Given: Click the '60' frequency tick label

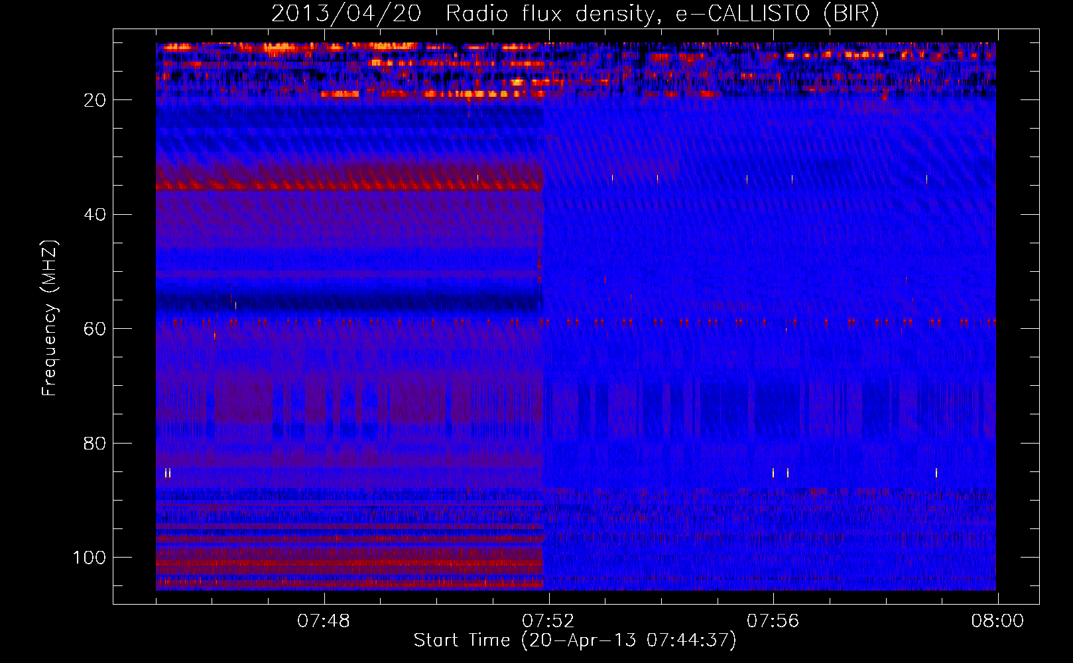Looking at the screenshot, I should pyautogui.click(x=95, y=330).
